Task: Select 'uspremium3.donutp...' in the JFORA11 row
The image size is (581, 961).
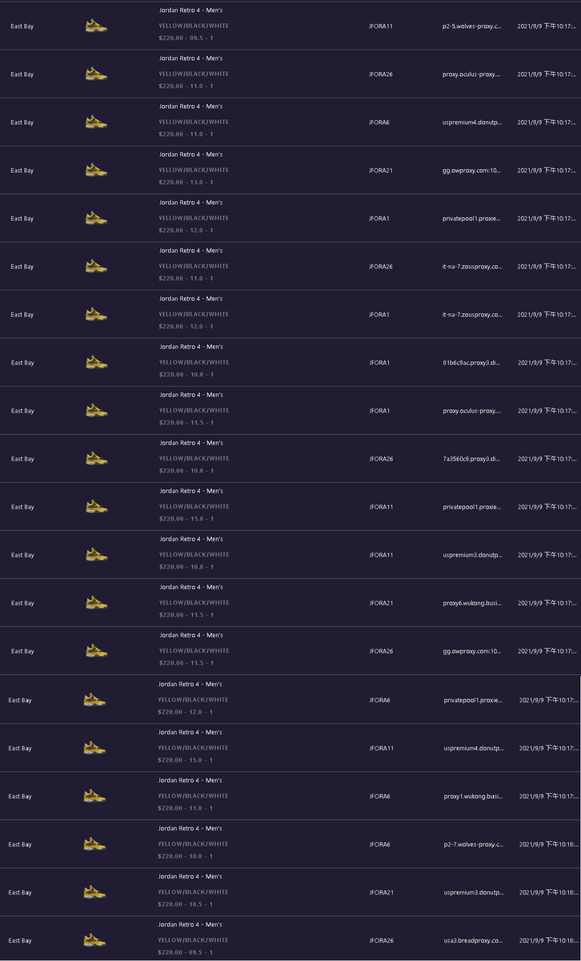Action: (472, 555)
